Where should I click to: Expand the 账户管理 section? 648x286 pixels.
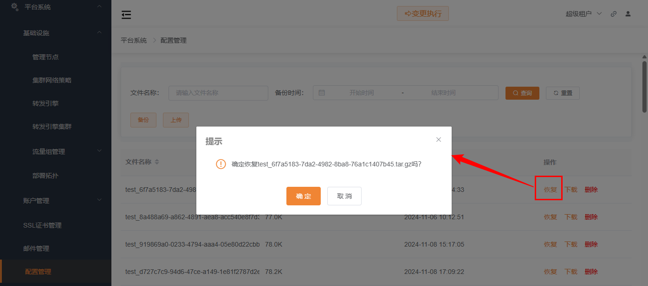[x=99, y=200]
